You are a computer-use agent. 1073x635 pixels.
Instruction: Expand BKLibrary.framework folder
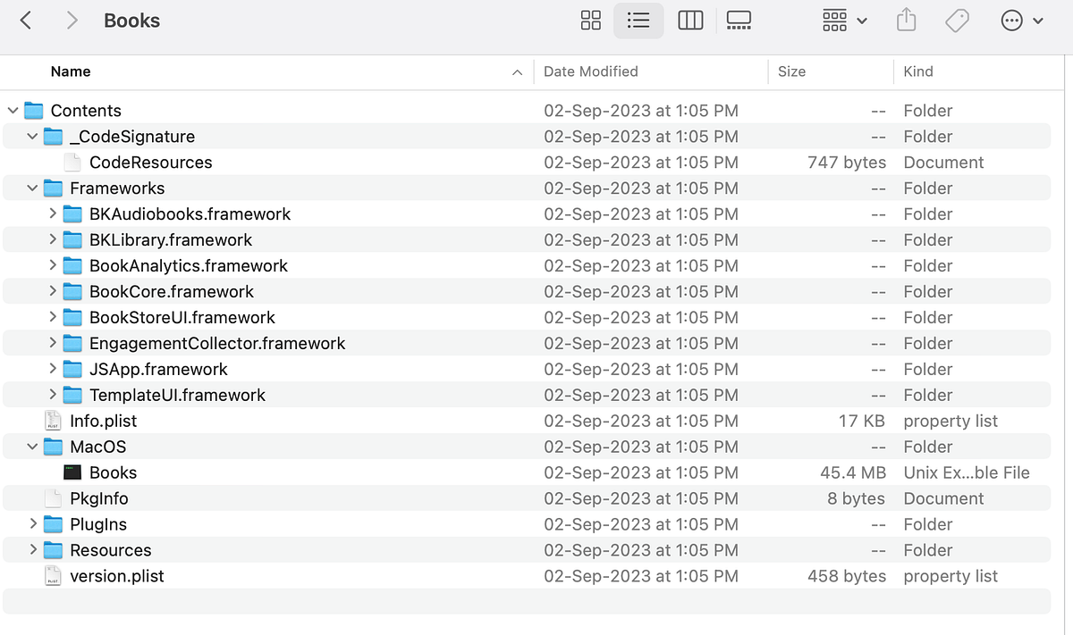point(53,239)
